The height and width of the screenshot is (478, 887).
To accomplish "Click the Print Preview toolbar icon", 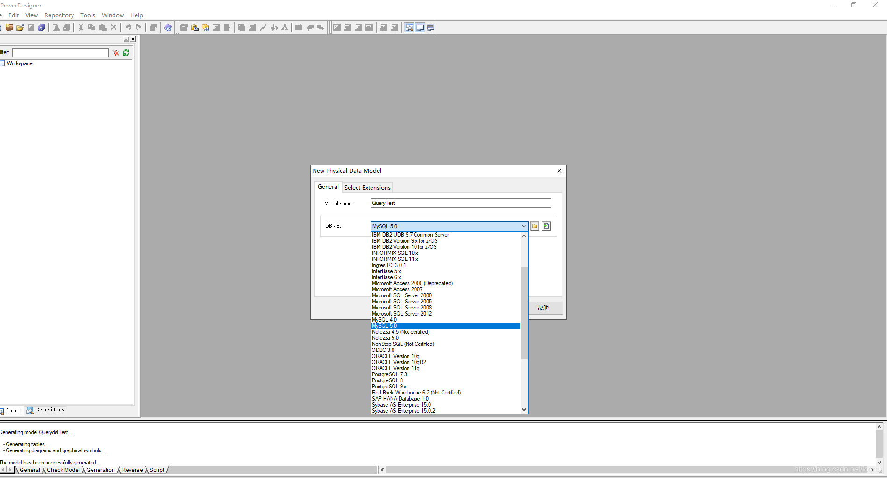I will pos(56,28).
